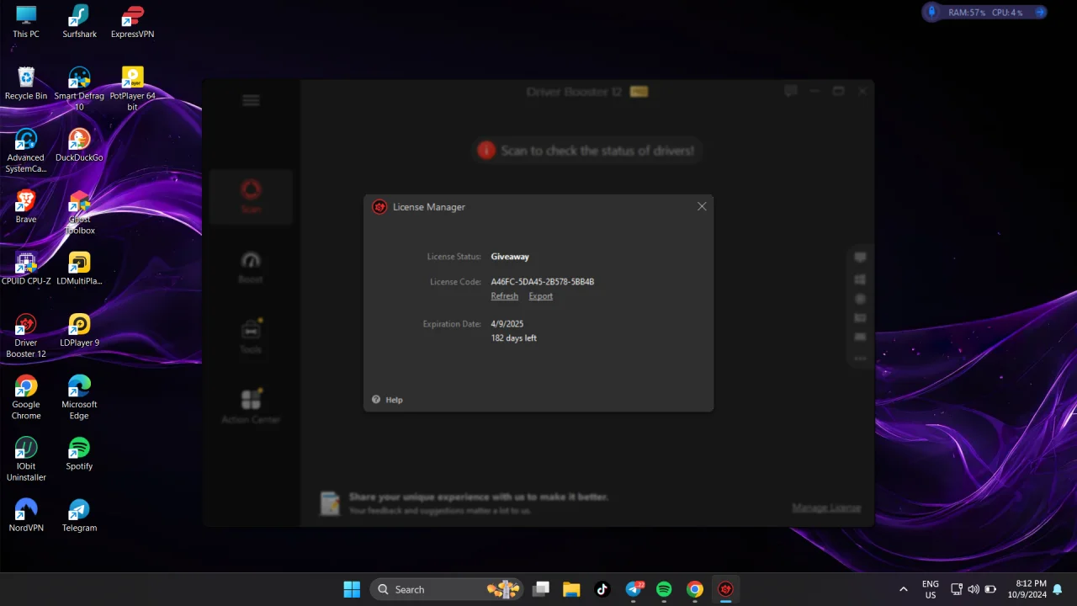Open the ENG US language switcher

click(x=931, y=589)
